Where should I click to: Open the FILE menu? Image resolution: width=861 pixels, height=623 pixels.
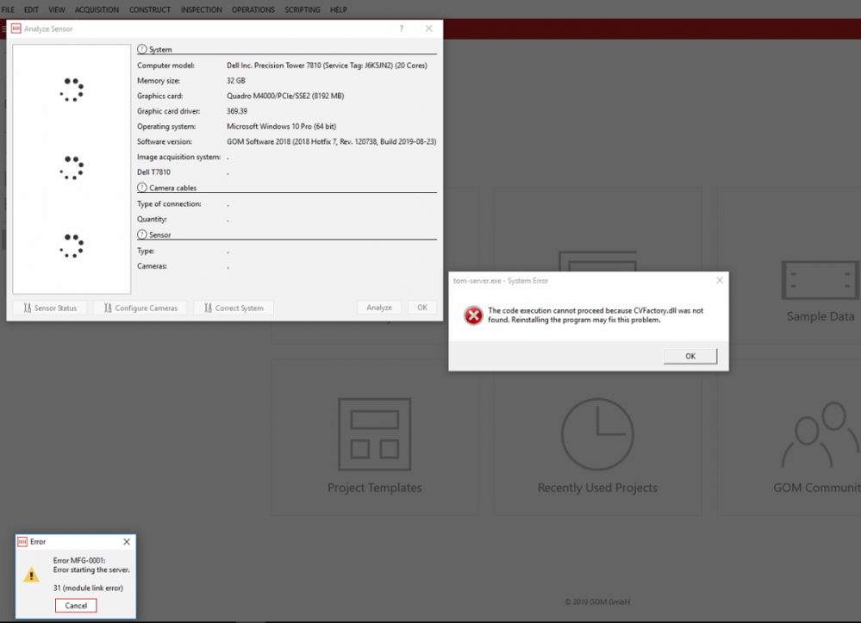pos(9,9)
